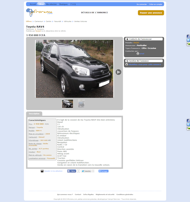The height and width of the screenshot is (202, 190).
Task: Click the État du véhicule label
Action: coord(35,155)
